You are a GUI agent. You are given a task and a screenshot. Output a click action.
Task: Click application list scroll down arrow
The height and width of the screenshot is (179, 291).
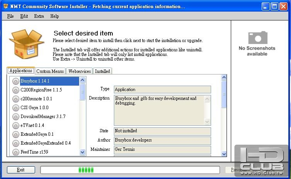click(x=83, y=152)
